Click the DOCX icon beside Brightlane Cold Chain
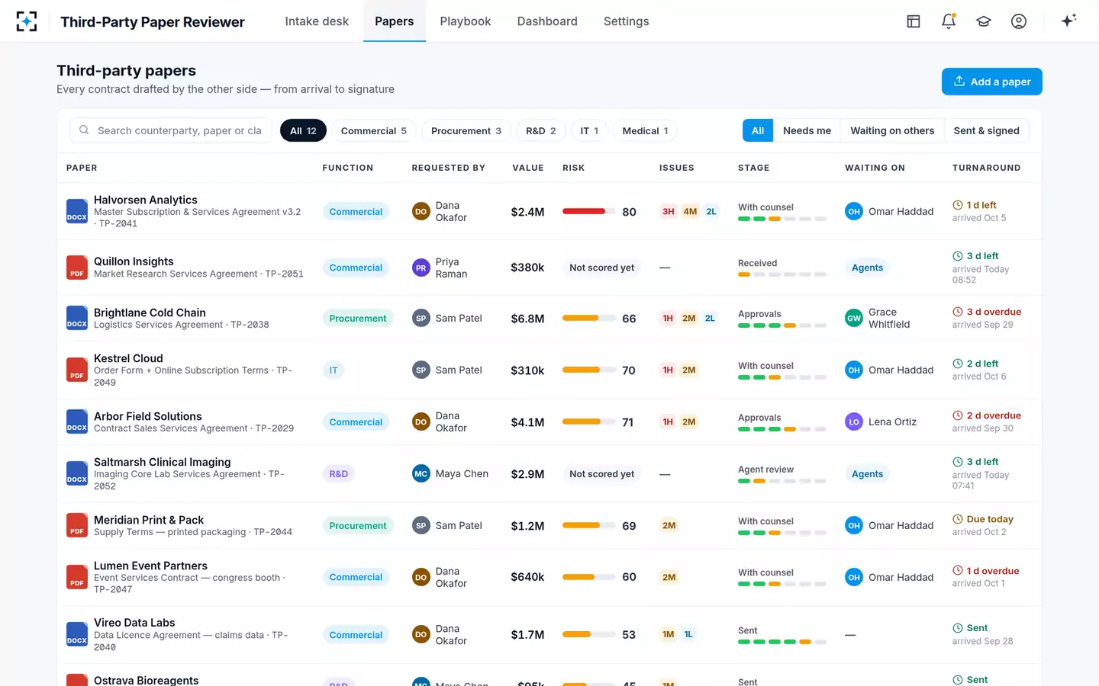The height and width of the screenshot is (686, 1099). click(77, 318)
